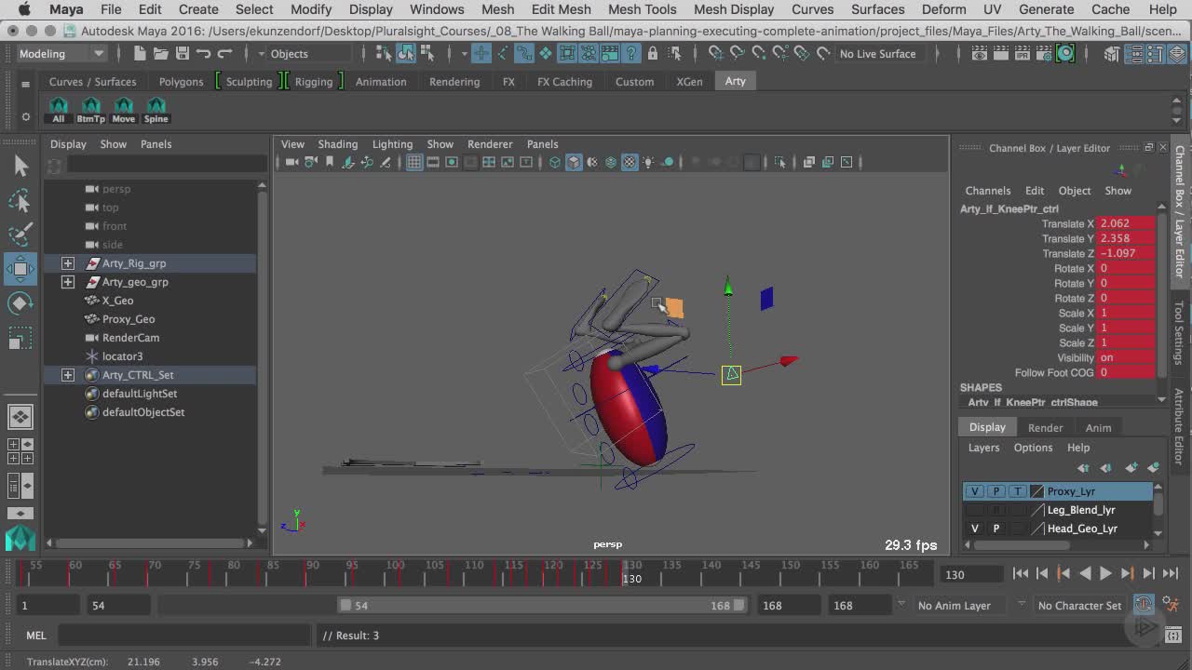1192x670 pixels.
Task: Select locator3 in the Outliner
Action: click(x=122, y=356)
